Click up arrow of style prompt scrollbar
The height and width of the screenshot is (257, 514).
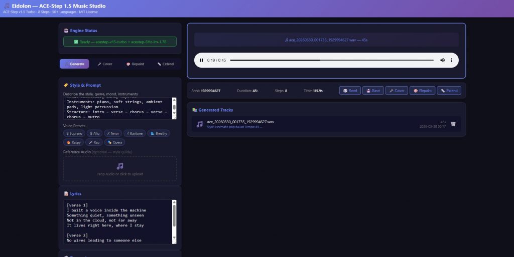[174, 99]
